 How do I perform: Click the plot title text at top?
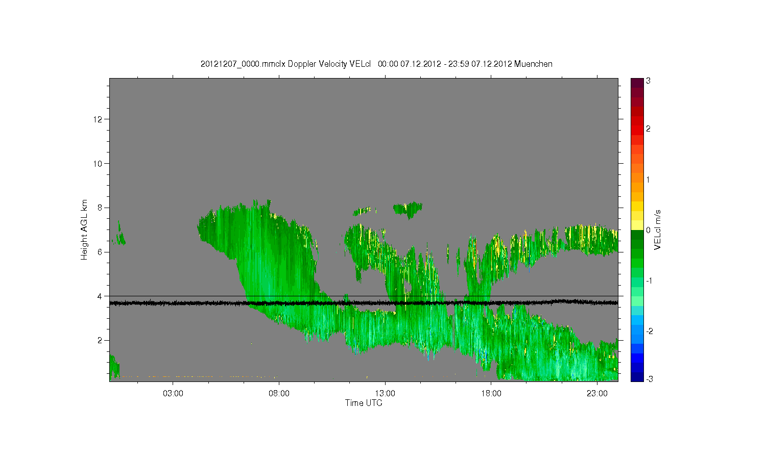(x=376, y=64)
